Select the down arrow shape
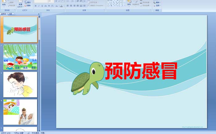The image size is (216, 134). (122, 2)
